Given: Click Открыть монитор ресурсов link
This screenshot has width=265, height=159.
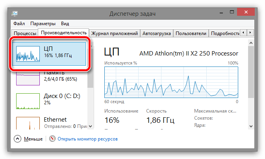Looking at the screenshot, I should tap(87, 139).
